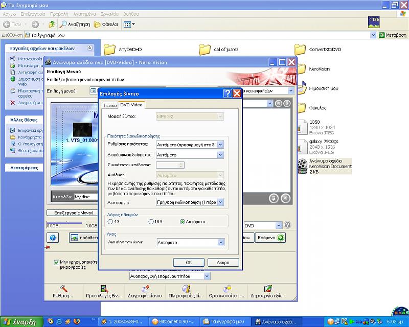This screenshot has height=327, width=409.
Task: Switch to BitComet 0.90 taskbar button
Action: tap(174, 322)
